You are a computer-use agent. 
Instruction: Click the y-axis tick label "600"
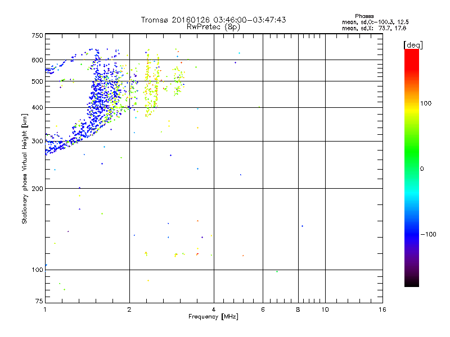37,60
